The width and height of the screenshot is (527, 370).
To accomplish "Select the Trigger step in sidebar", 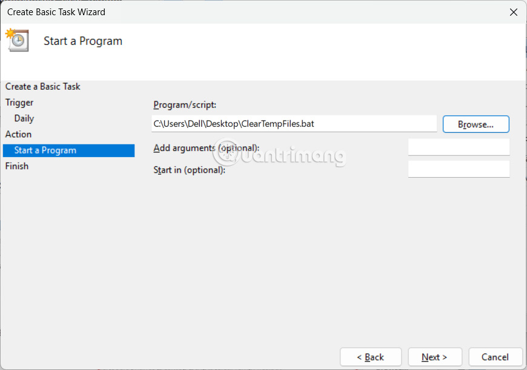I will click(x=19, y=103).
